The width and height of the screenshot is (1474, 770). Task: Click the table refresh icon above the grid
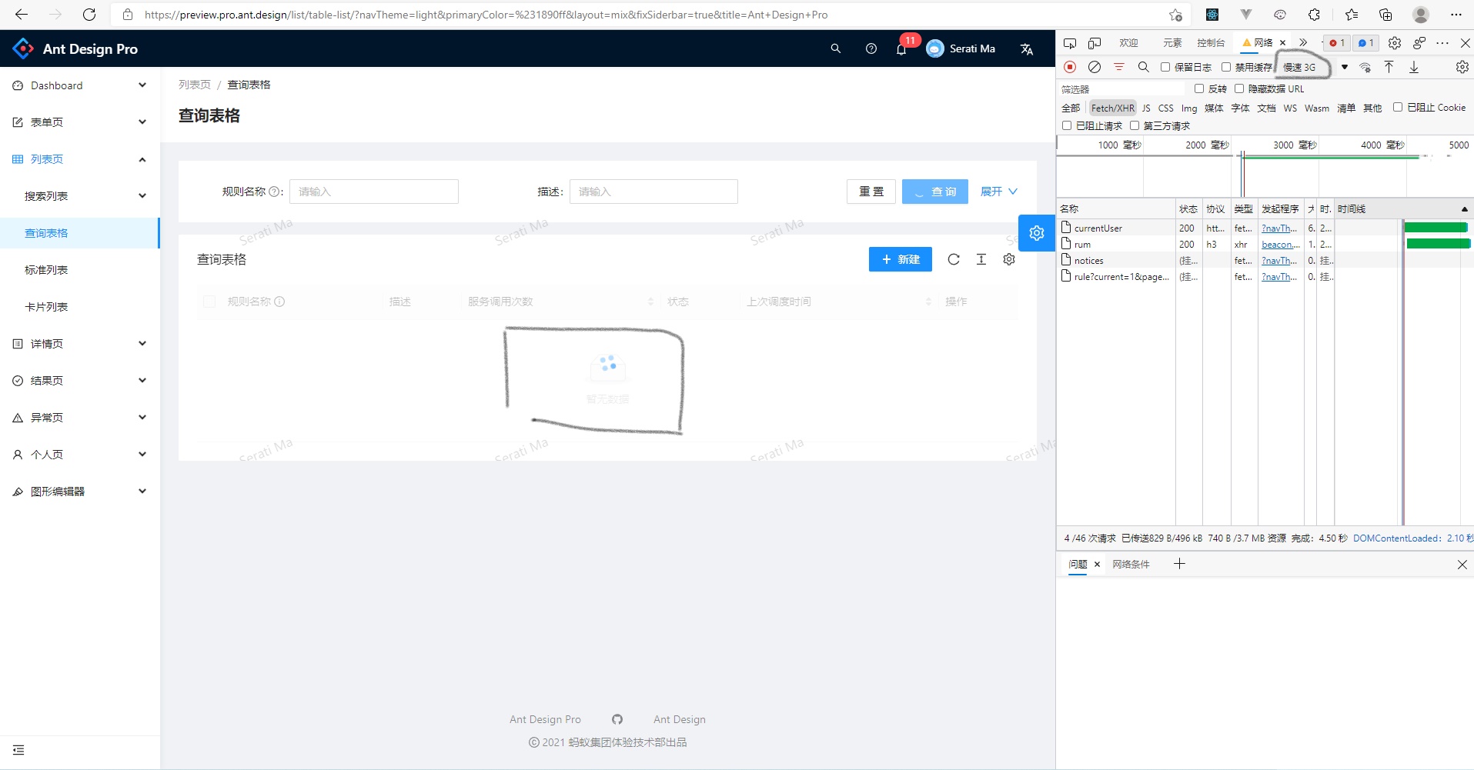pos(954,259)
